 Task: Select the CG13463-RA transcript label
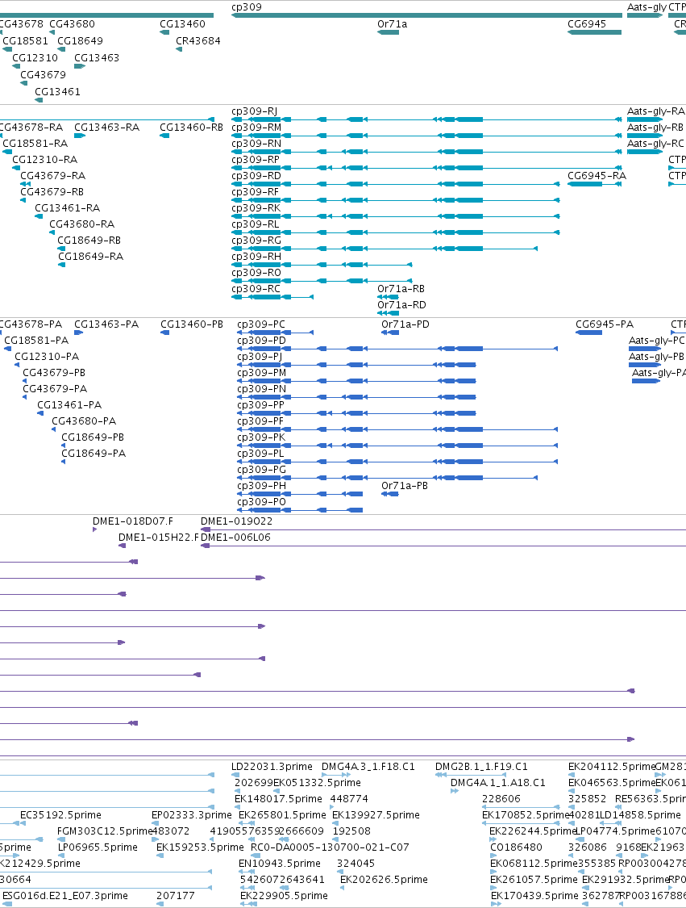click(x=106, y=128)
